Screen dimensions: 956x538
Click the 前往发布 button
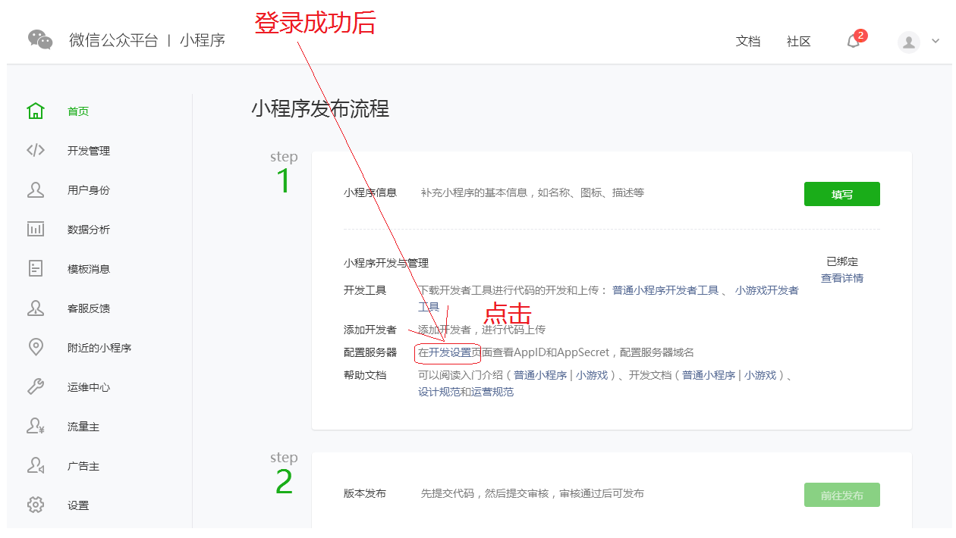tap(842, 495)
